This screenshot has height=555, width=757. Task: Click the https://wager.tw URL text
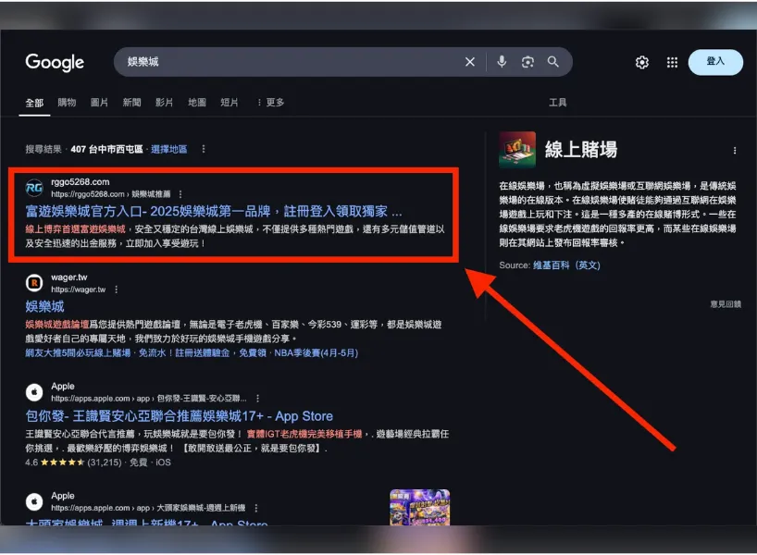point(79,290)
